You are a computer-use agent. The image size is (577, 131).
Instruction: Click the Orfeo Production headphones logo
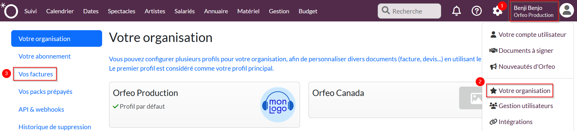[278, 105]
